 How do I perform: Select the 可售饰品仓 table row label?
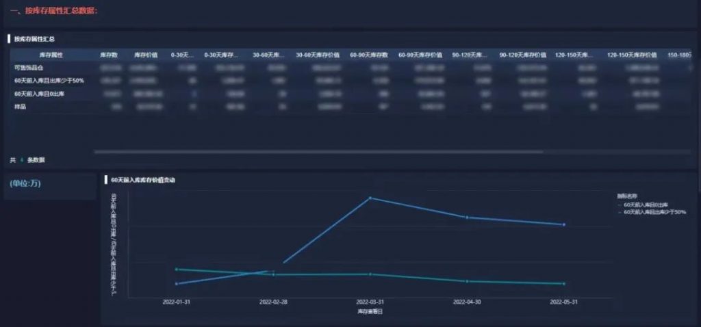pyautogui.click(x=29, y=68)
